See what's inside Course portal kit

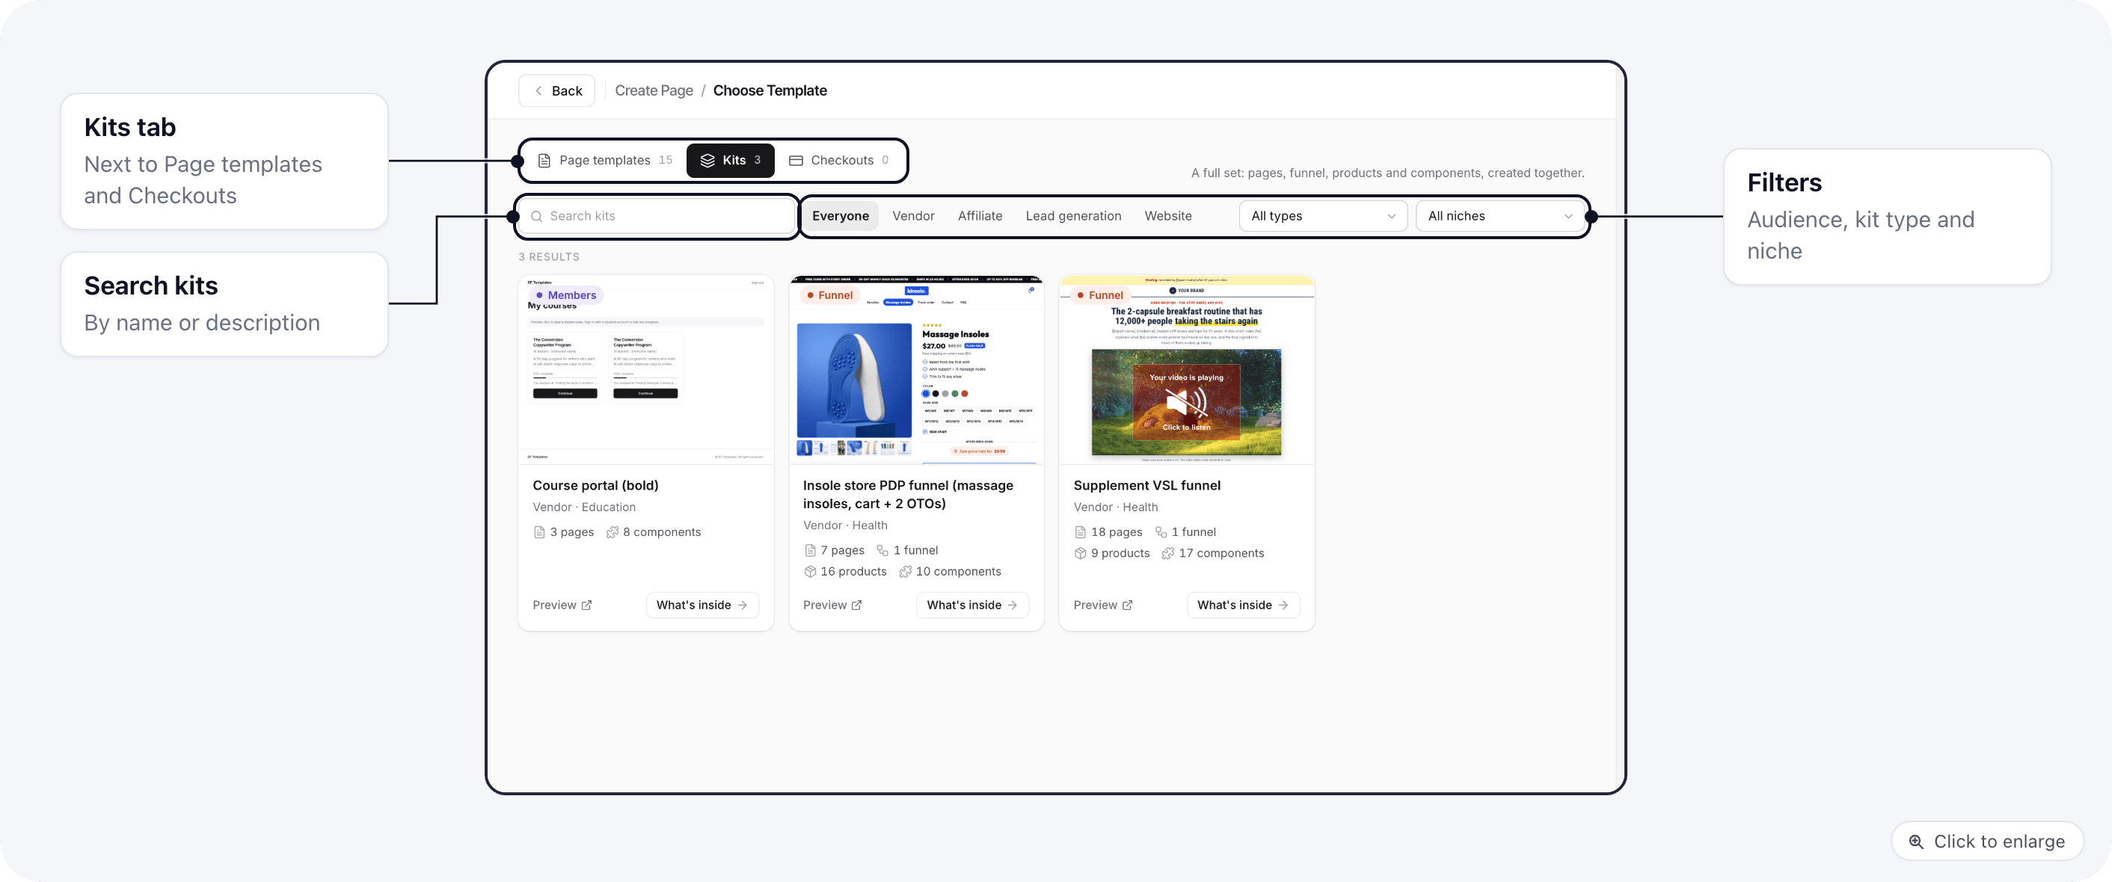(702, 605)
